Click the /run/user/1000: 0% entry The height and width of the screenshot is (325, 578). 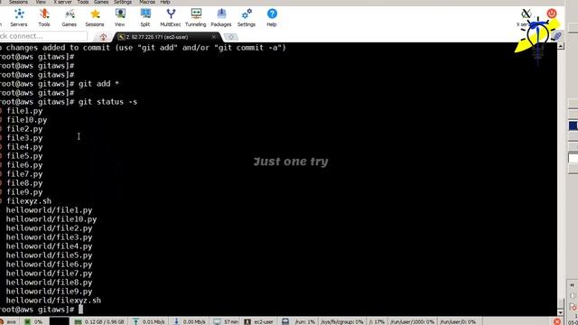tap(413, 321)
